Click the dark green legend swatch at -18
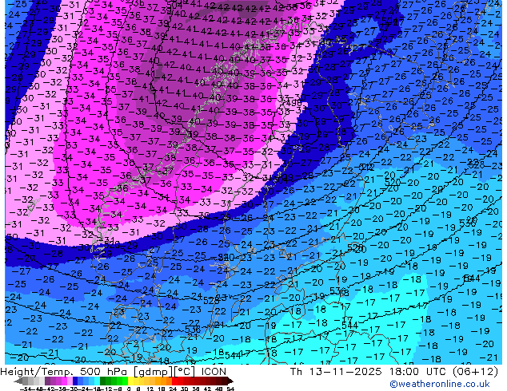 [x=103, y=381]
